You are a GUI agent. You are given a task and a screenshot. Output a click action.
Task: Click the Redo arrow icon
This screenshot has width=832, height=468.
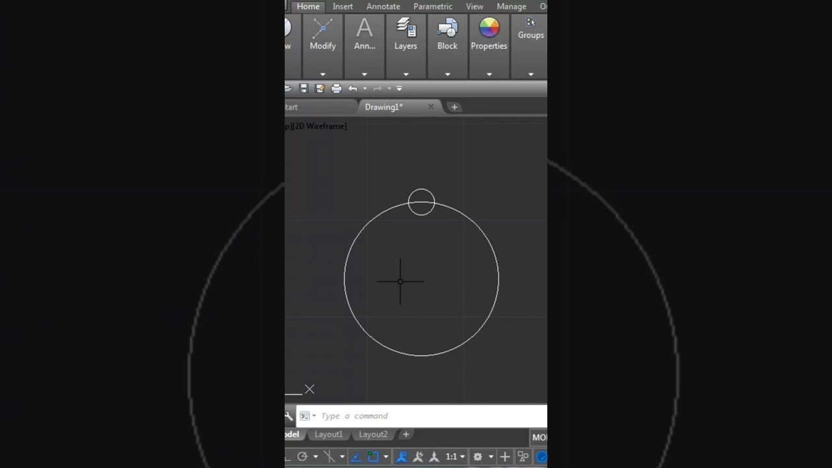tap(378, 88)
